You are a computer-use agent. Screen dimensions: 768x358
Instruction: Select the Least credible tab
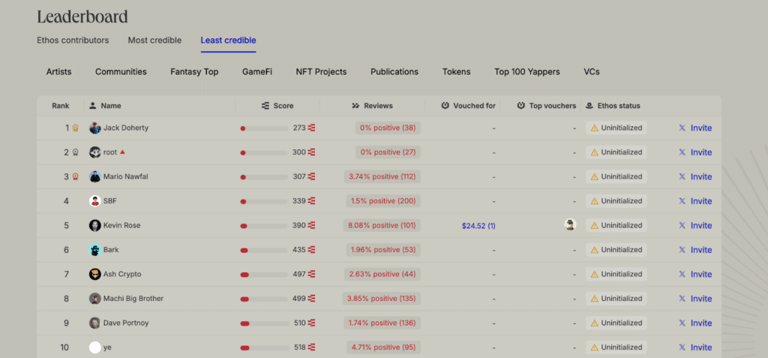tap(228, 41)
